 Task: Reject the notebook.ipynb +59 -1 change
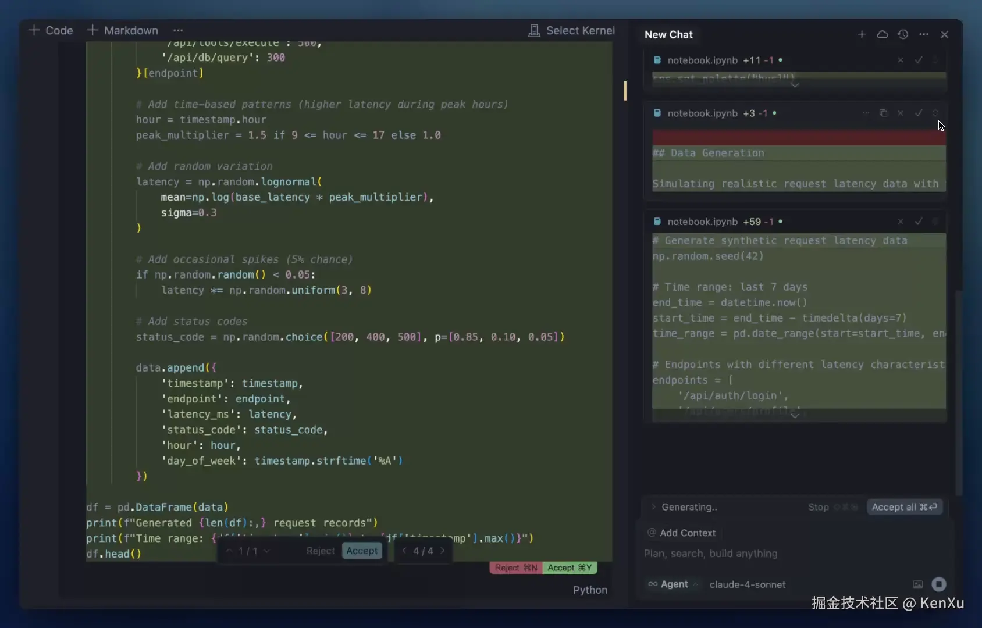901,222
